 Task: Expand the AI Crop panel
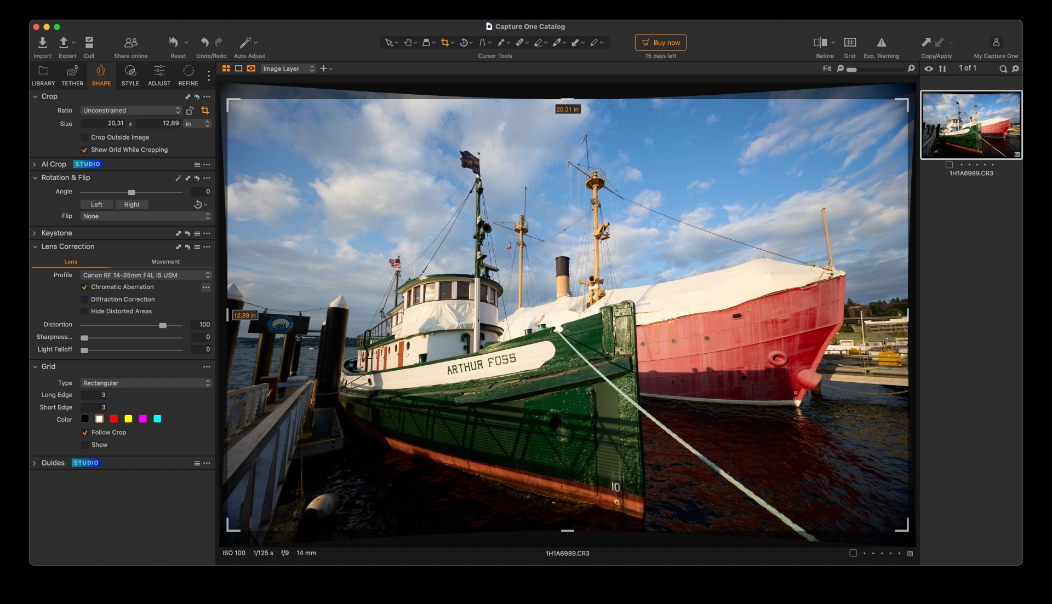pyautogui.click(x=35, y=164)
